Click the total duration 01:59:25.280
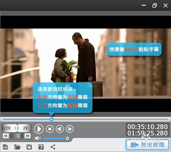This screenshot has height=152, width=171. pos(148,133)
